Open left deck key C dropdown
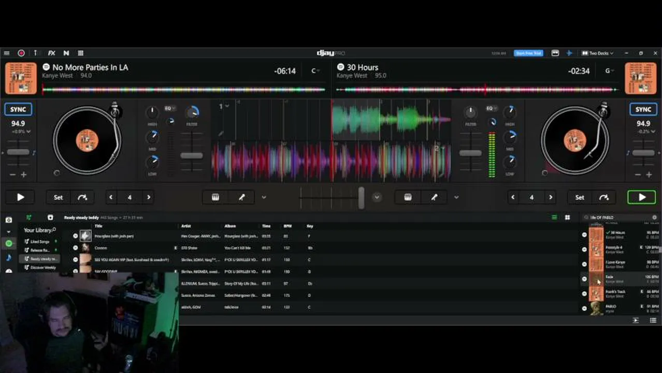Screen dimensions: 662x373 pyautogui.click(x=315, y=71)
